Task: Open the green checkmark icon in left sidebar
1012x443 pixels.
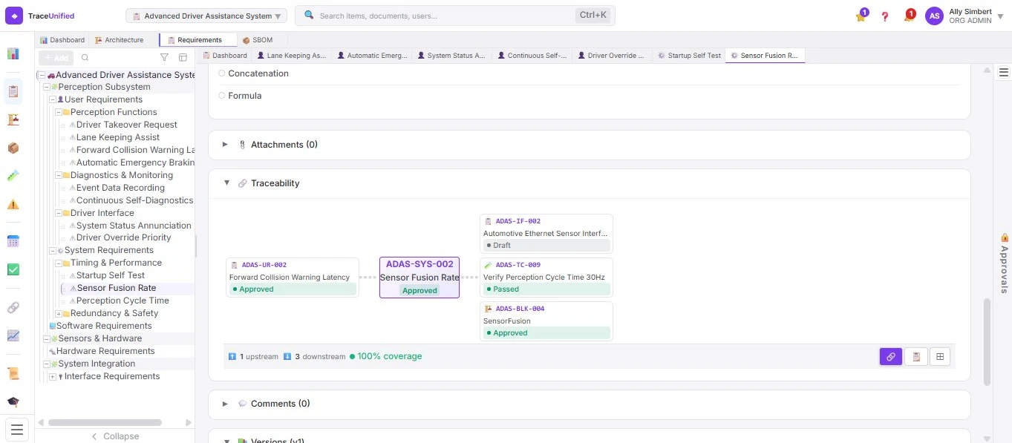Action: click(13, 269)
